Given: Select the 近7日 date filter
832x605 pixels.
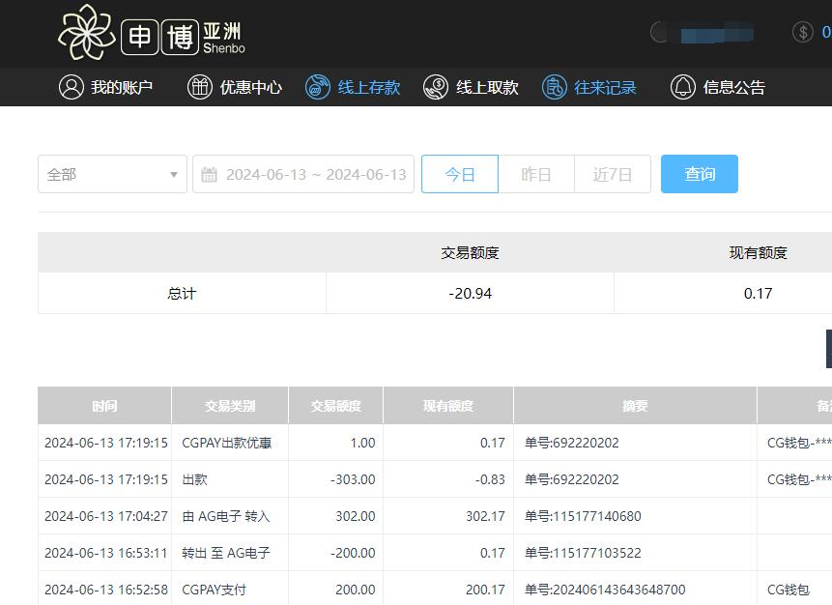Looking at the screenshot, I should click(x=612, y=174).
